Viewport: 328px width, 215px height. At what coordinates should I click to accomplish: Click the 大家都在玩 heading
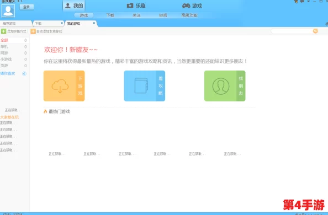(9, 117)
